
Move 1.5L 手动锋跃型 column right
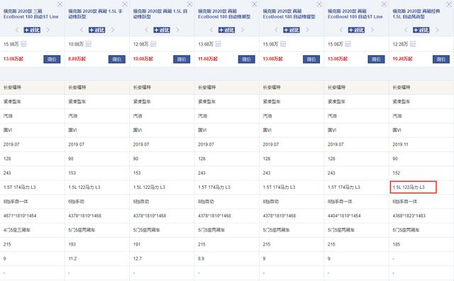click(113, 30)
